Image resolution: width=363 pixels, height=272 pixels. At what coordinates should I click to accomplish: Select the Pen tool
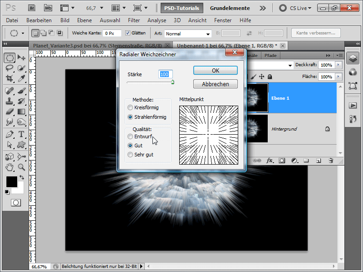pos(10,134)
